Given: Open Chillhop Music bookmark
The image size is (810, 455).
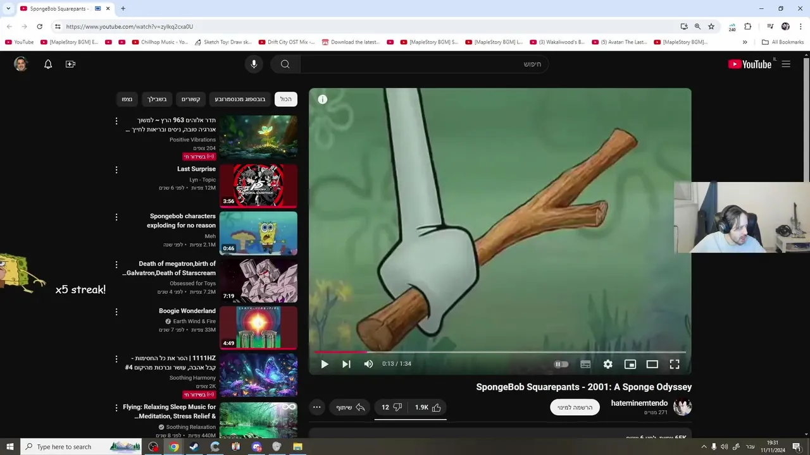Looking at the screenshot, I should (160, 42).
